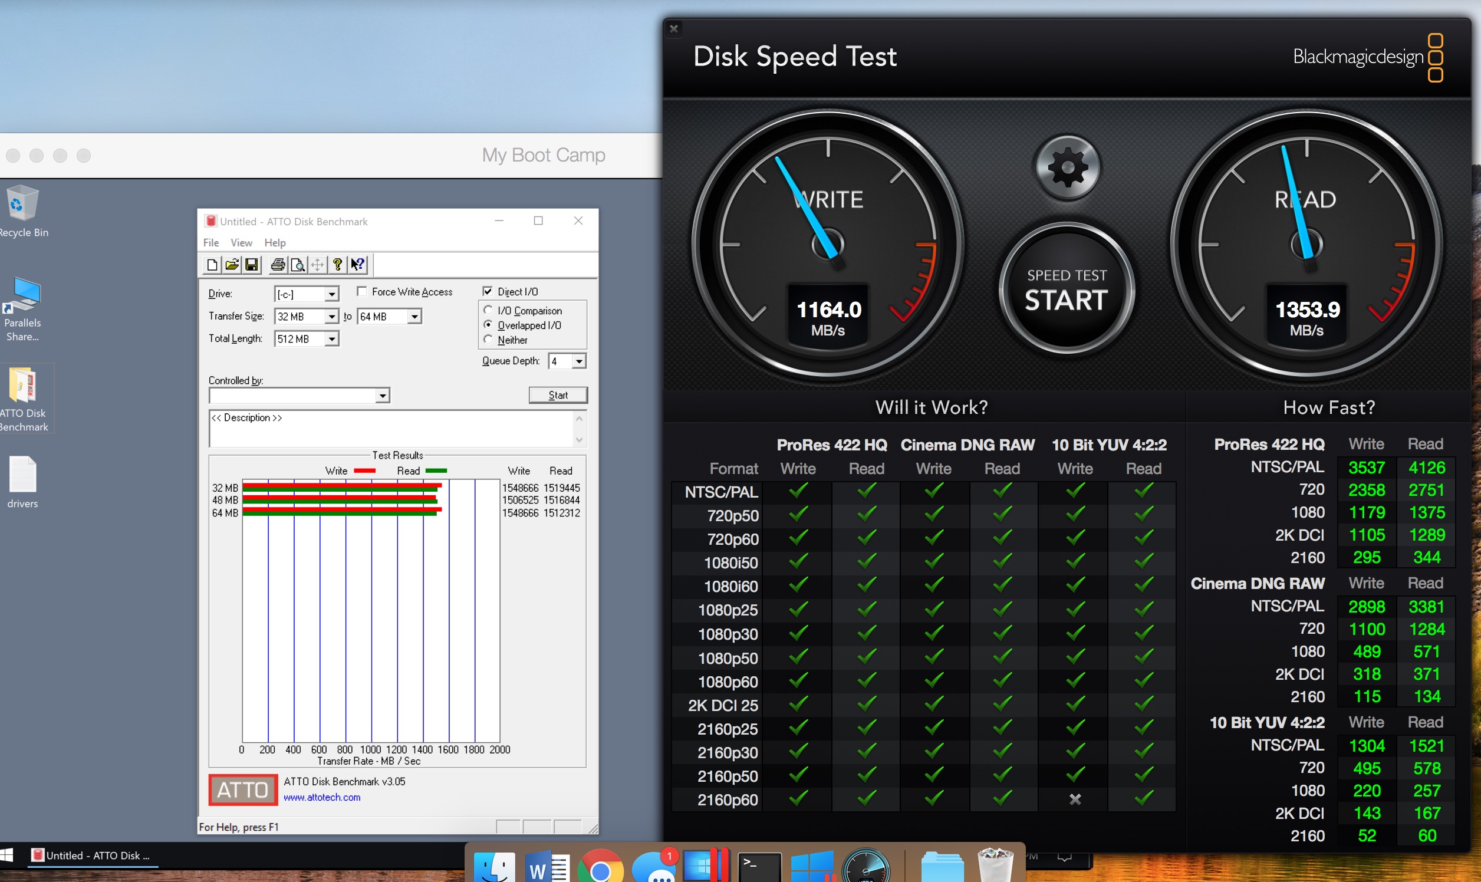Open the blue folder in the Dock
The image size is (1481, 882).
[942, 867]
